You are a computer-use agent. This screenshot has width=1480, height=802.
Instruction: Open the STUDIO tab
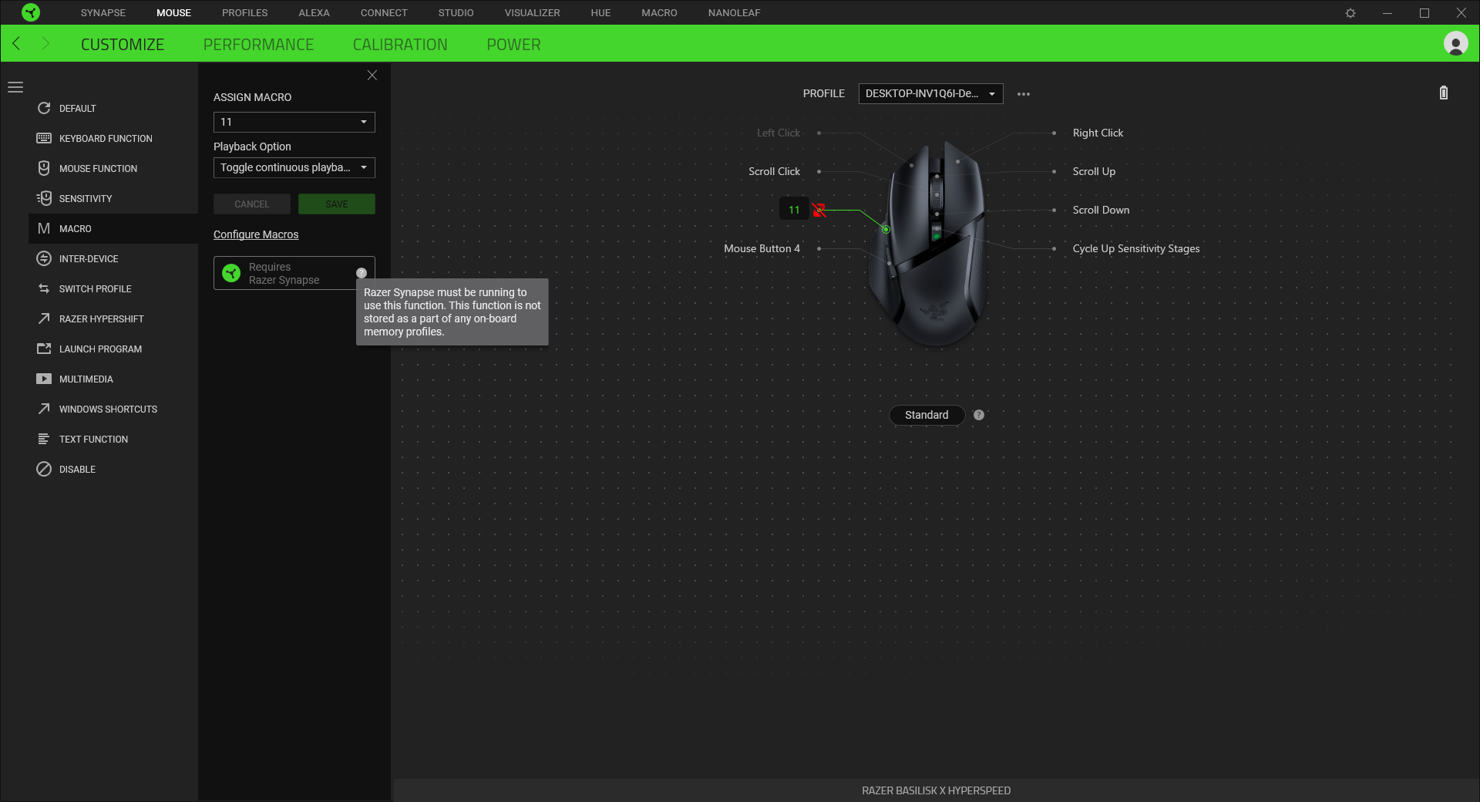click(x=456, y=13)
